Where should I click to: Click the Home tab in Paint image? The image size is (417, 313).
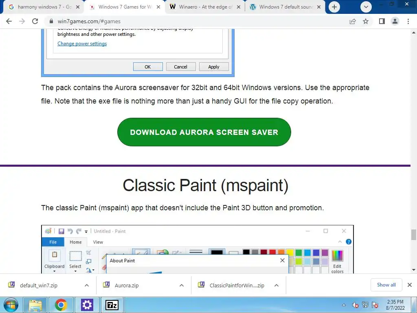coord(75,242)
